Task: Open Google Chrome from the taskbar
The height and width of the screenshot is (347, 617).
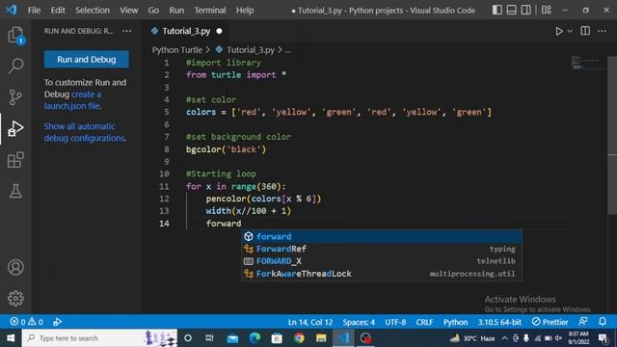Action: coord(299,338)
